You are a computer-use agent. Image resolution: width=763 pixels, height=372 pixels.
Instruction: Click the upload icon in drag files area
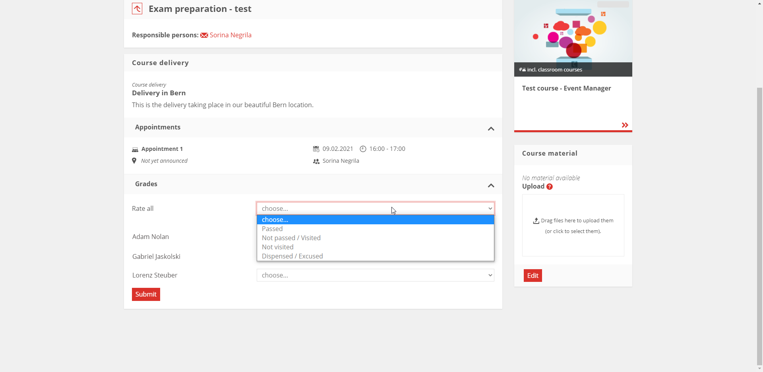(536, 221)
